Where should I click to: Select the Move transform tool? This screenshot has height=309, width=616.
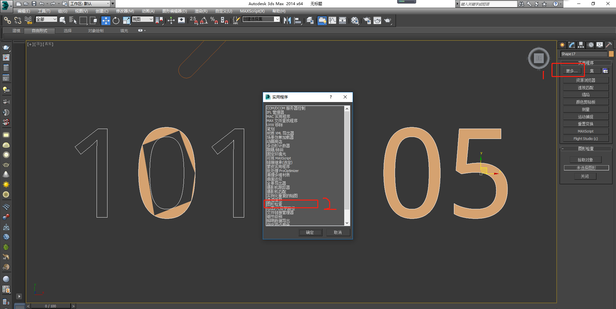tap(106, 21)
